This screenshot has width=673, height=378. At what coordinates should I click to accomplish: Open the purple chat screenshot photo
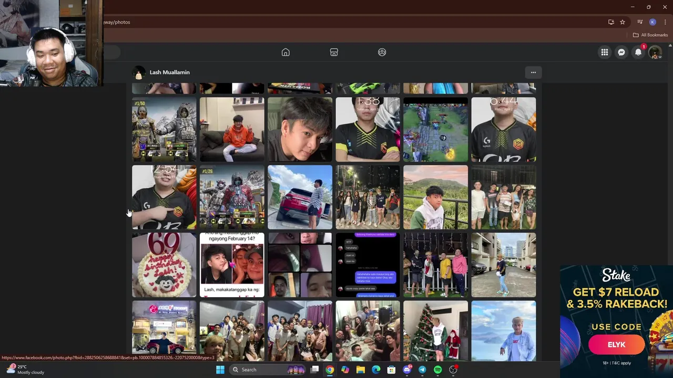pos(368,265)
